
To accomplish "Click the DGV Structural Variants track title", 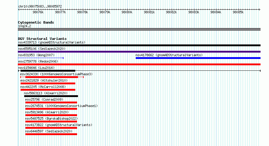I will click(x=42, y=39).
